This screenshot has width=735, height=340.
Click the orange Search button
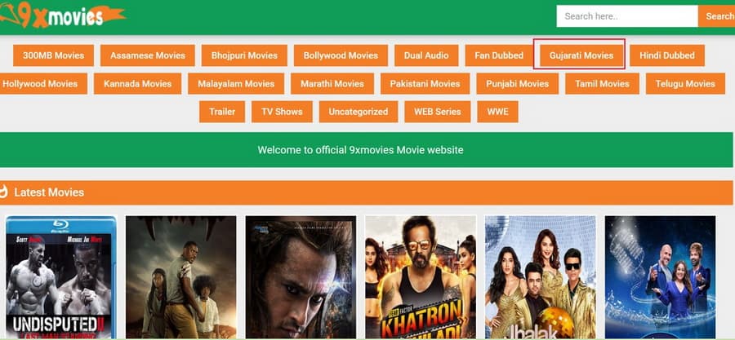(x=717, y=16)
